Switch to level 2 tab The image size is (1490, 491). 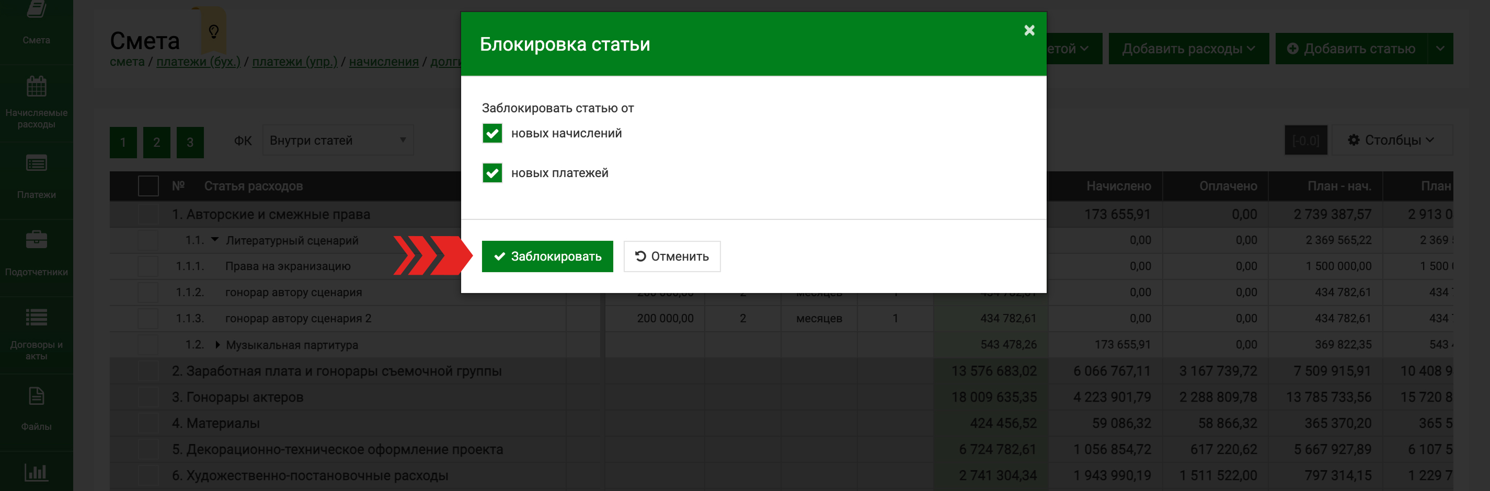pos(157,142)
